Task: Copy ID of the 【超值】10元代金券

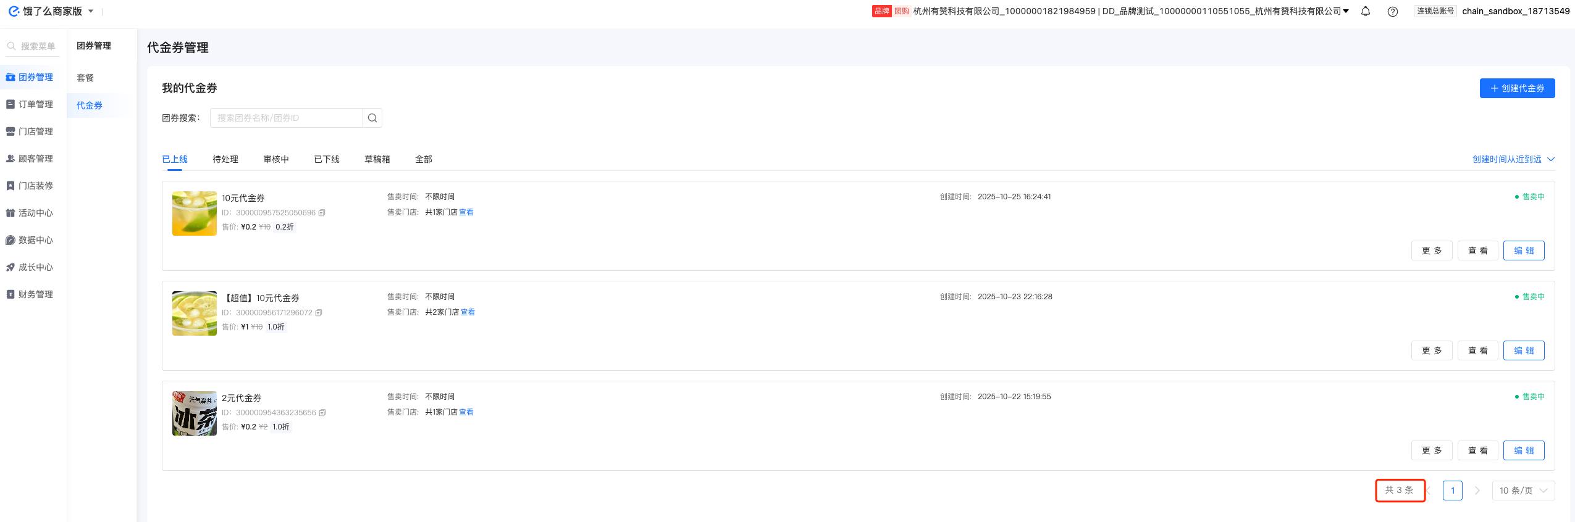Action: 319,313
